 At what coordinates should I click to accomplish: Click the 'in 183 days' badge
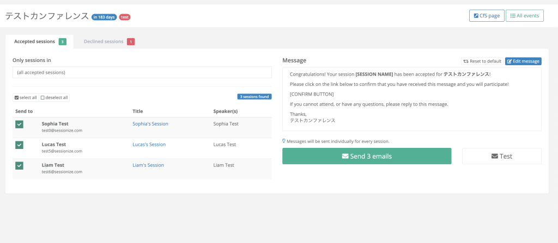point(104,17)
